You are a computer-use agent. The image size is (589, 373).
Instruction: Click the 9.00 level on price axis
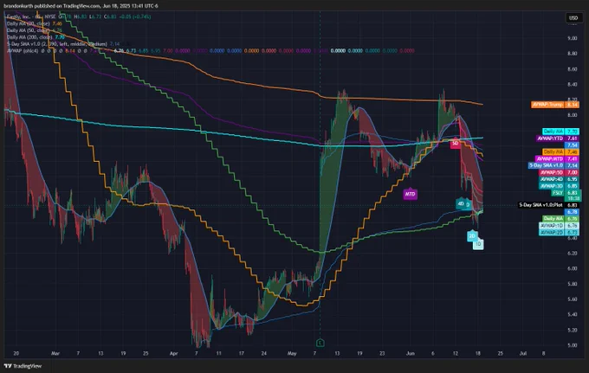pyautogui.click(x=572, y=38)
